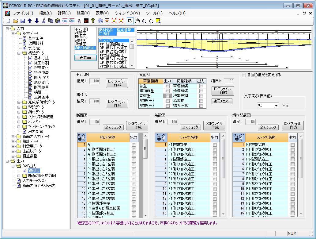The image size is (316, 239).
Task: Click the zoom in magnifier icon
Action: [144, 21]
